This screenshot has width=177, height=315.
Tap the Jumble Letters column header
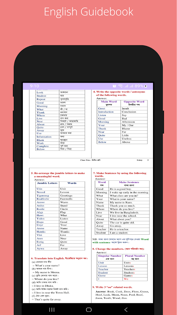(47, 183)
